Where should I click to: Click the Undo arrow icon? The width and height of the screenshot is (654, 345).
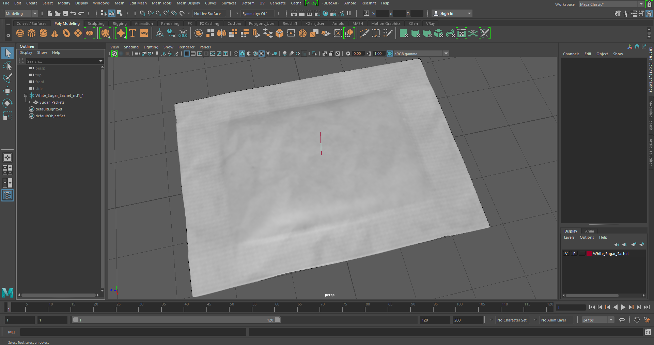[x=73, y=13]
